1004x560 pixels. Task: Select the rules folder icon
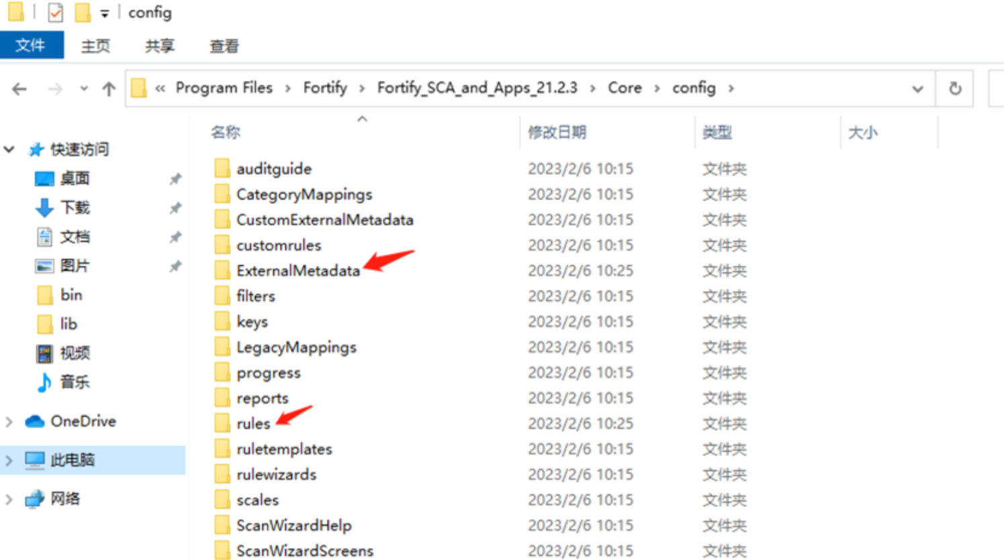click(x=222, y=423)
